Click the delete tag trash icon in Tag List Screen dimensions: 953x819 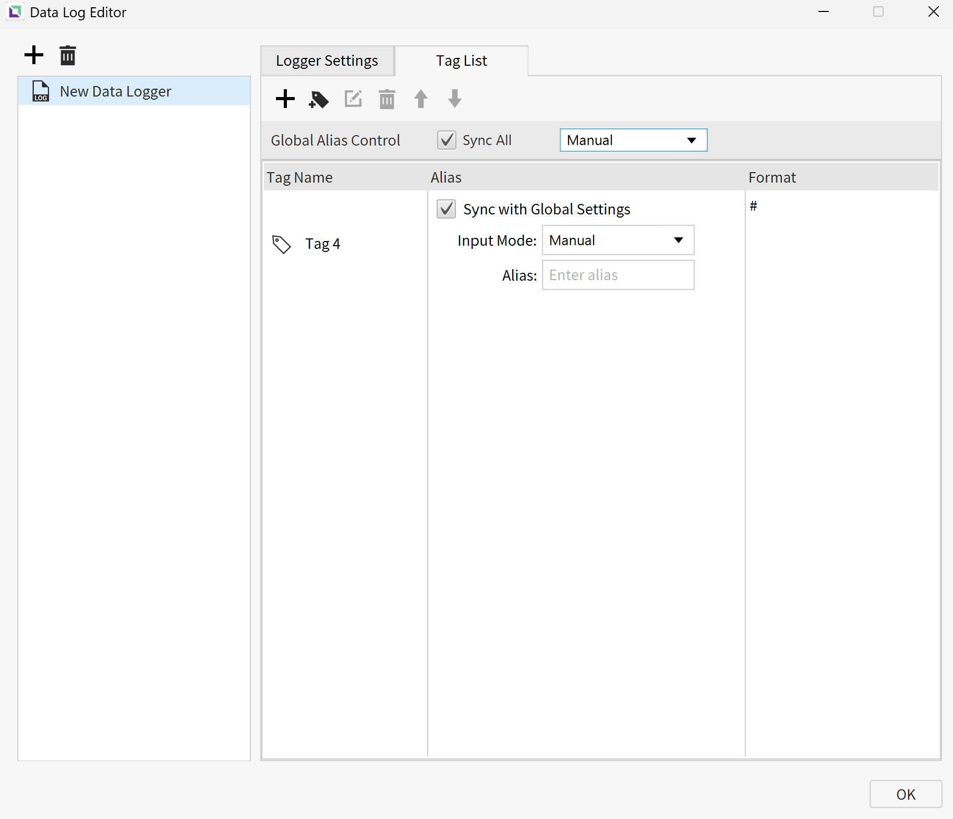point(387,99)
